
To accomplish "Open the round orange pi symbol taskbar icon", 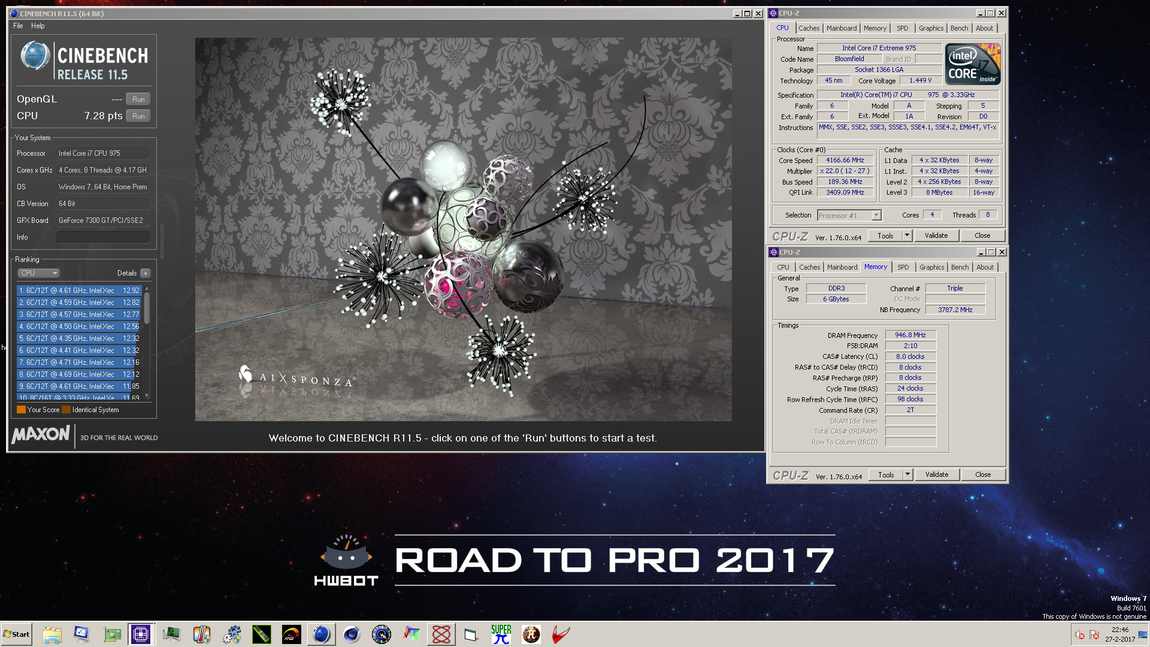I will [531, 634].
